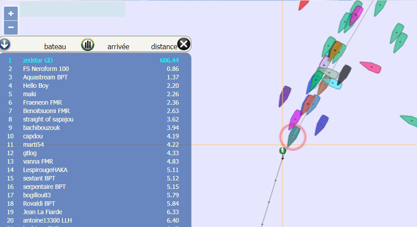
Task: Click the hot pink boat pointing left
Action: coord(371,67)
